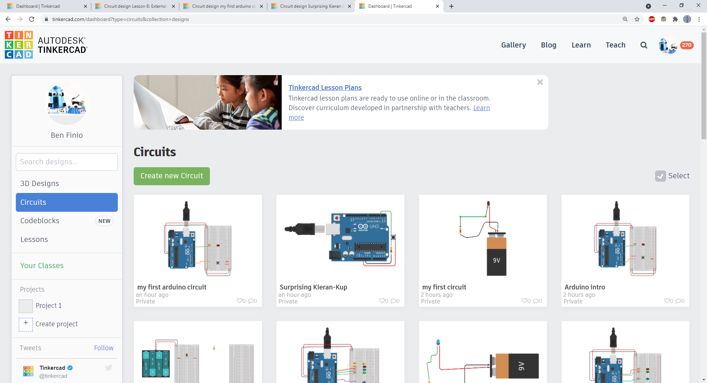Toggle the heart on Arduino intro
707x383 pixels.
(668, 301)
